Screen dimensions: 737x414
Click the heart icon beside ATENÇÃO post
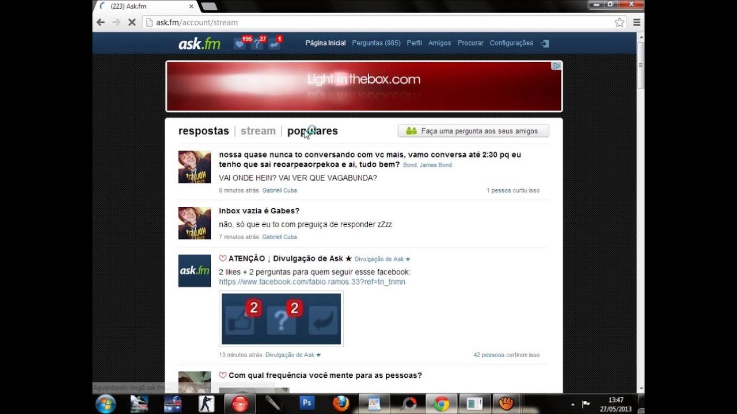[223, 259]
